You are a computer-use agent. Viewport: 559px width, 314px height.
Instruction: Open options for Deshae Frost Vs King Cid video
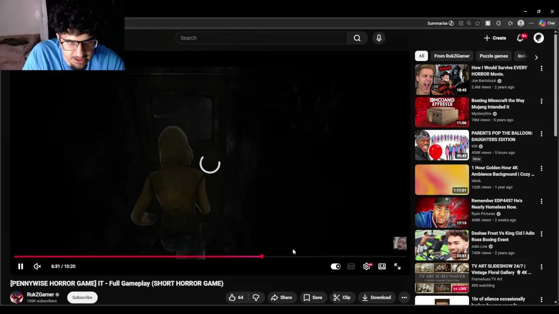(542, 234)
